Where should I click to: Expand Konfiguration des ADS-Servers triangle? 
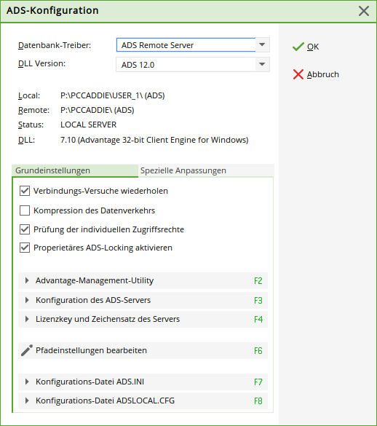pos(27,300)
